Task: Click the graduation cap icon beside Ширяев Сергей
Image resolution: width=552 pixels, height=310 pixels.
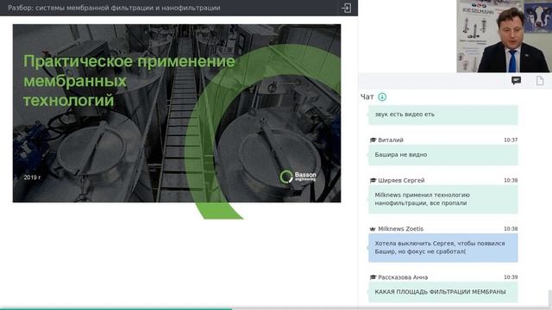Action: click(373, 180)
